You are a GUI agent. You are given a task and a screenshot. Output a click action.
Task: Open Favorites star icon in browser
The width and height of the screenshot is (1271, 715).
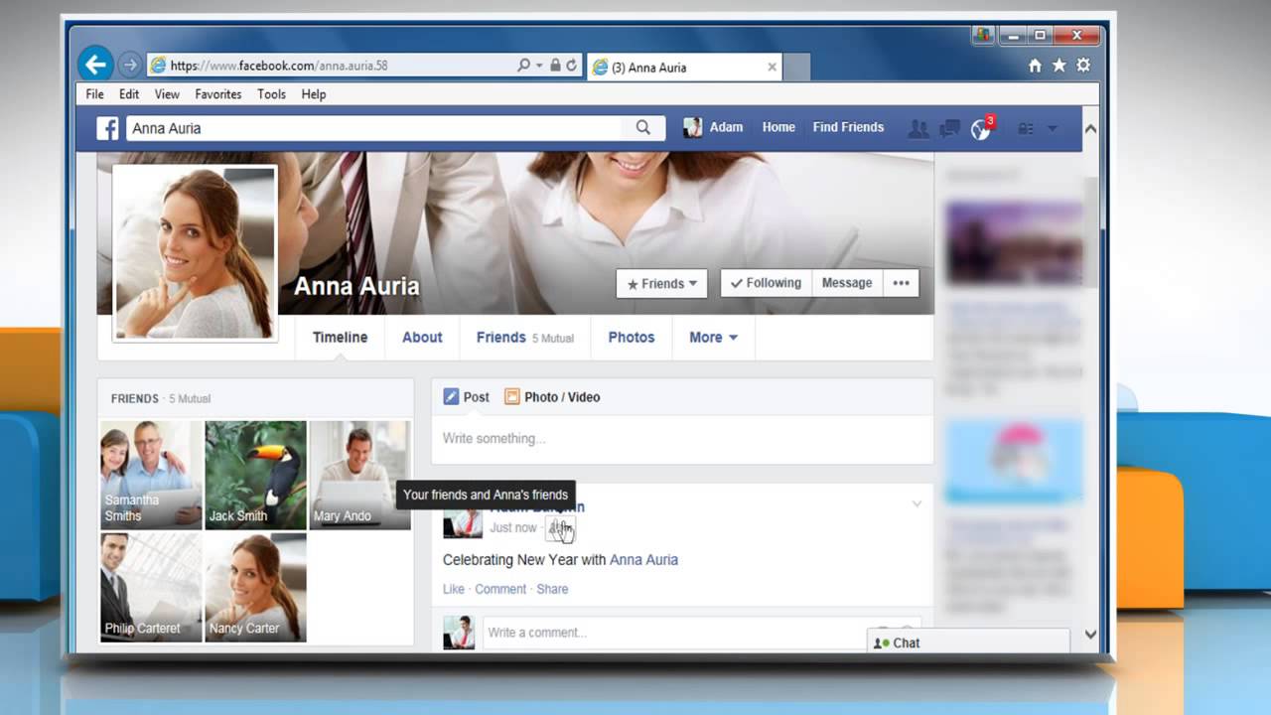tap(1059, 66)
